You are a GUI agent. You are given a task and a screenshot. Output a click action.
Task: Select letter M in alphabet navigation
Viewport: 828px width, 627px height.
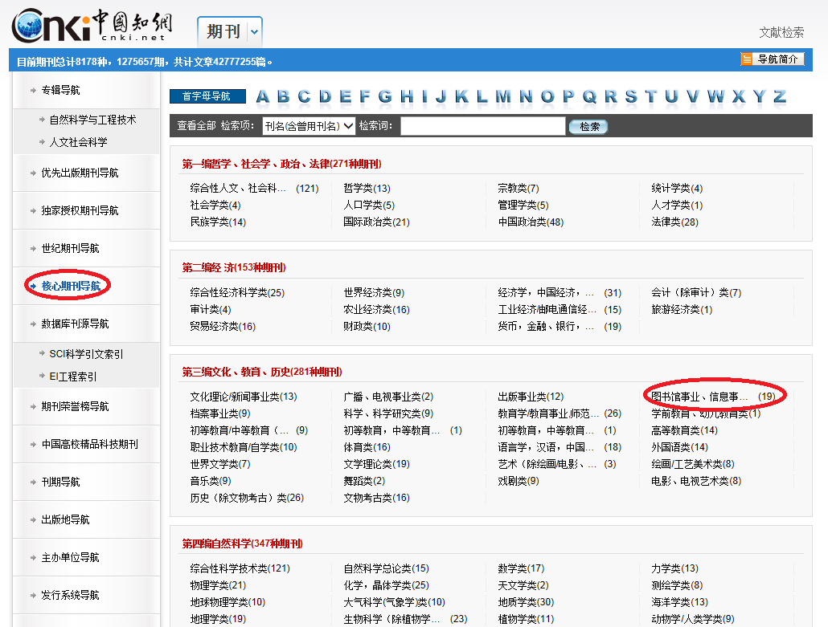[503, 97]
